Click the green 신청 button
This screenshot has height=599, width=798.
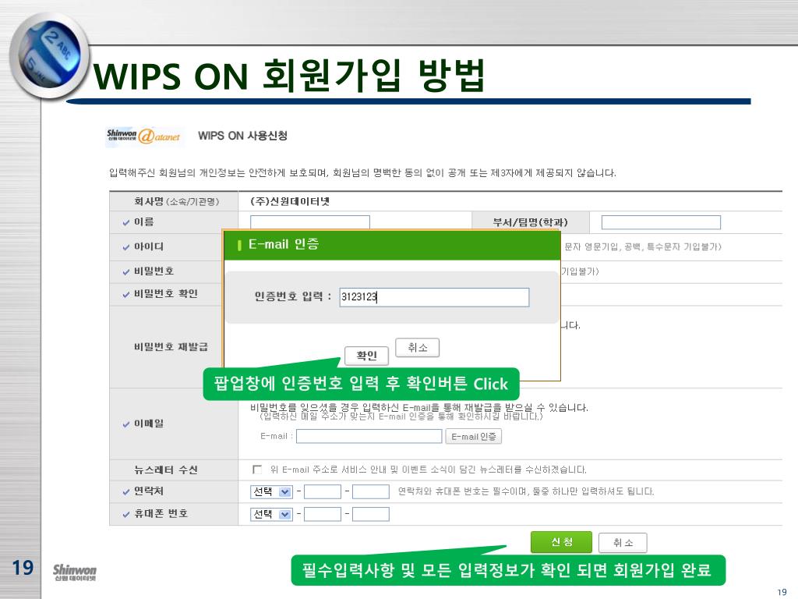pos(561,542)
